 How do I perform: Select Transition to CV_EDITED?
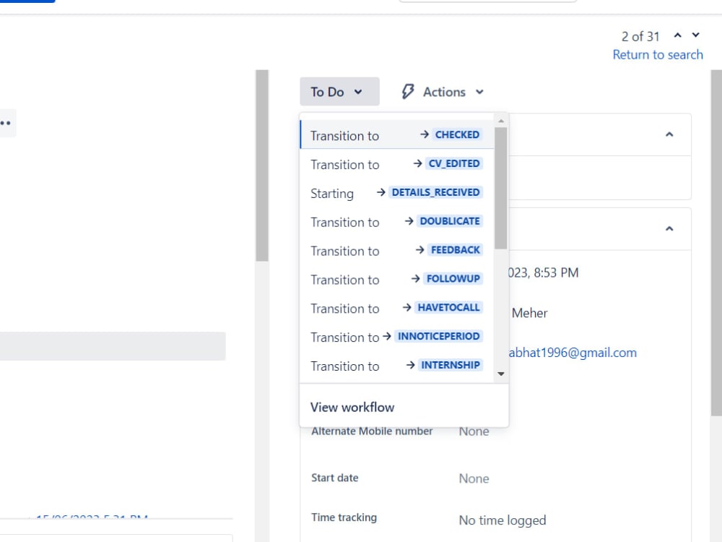tap(396, 164)
